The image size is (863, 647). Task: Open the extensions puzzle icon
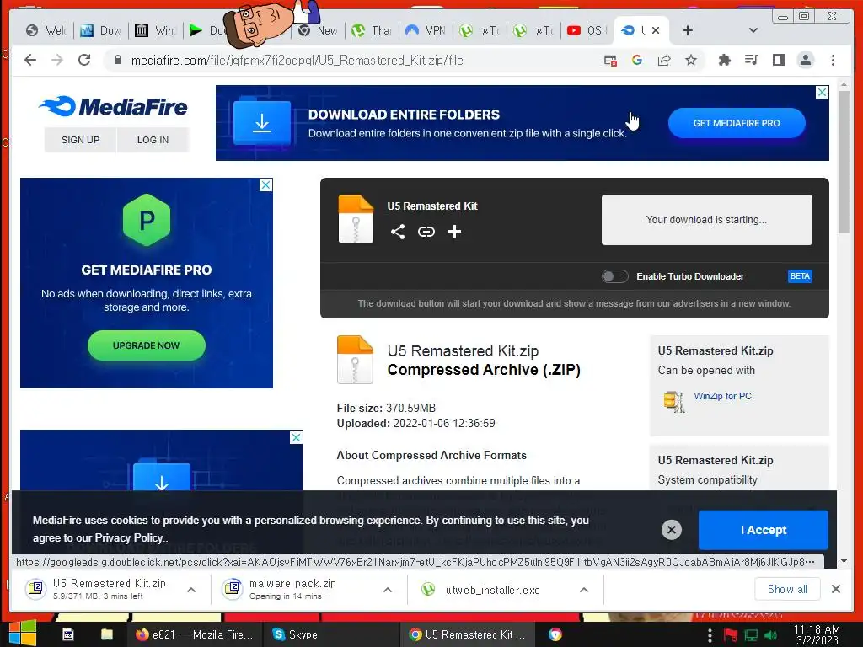[724, 60]
